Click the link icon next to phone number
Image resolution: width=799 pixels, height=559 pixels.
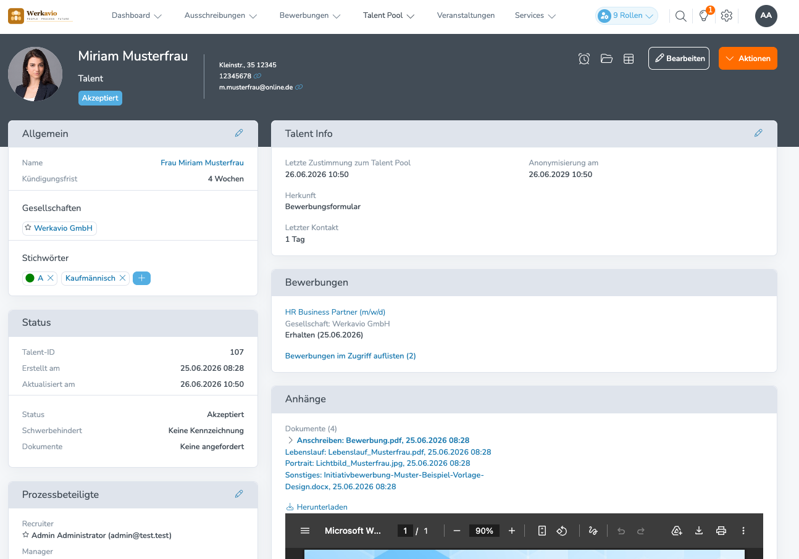point(257,76)
